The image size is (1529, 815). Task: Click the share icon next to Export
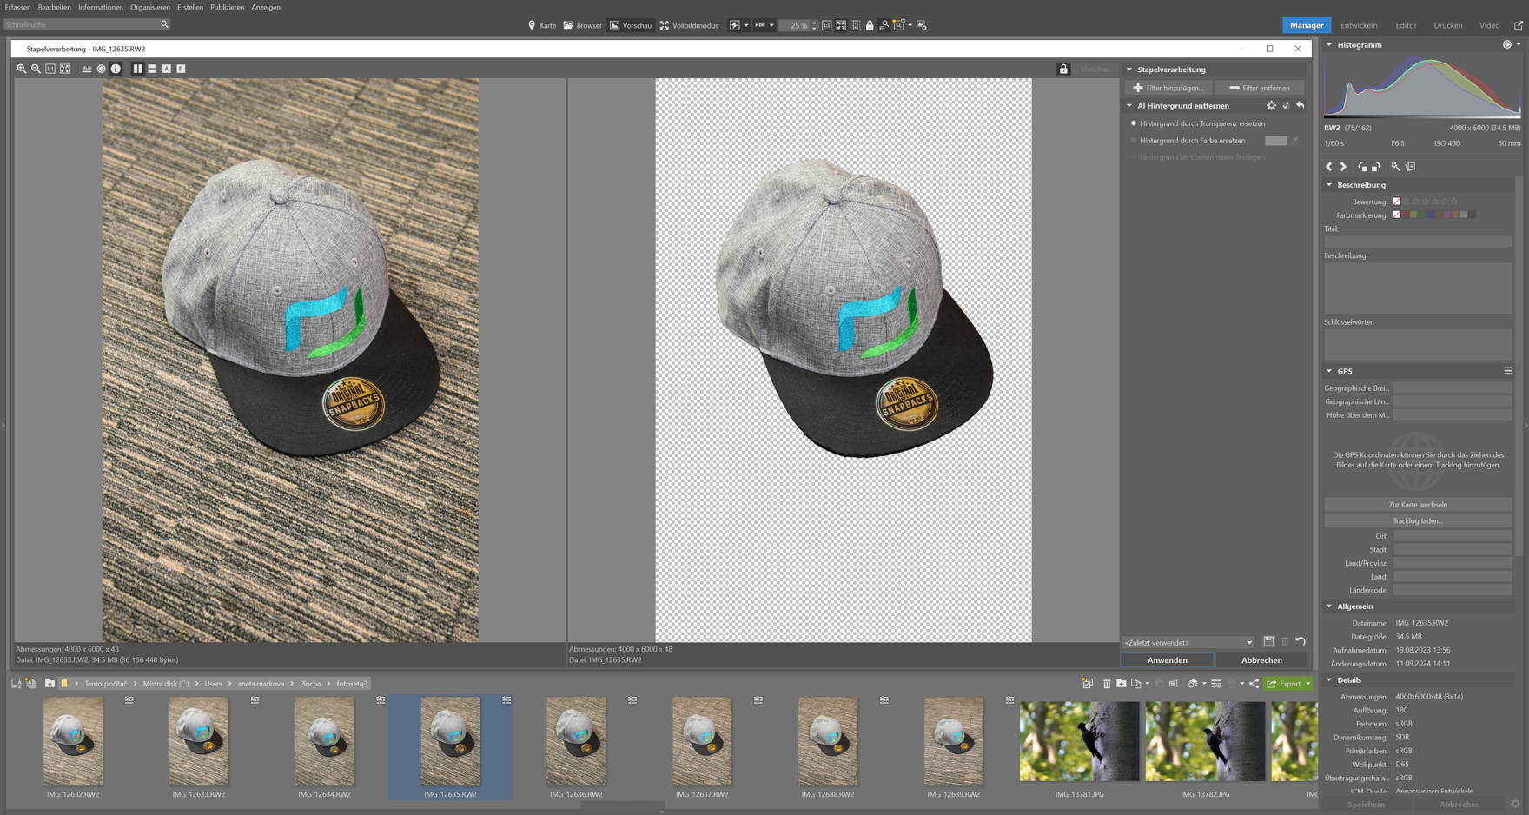pyautogui.click(x=1254, y=684)
